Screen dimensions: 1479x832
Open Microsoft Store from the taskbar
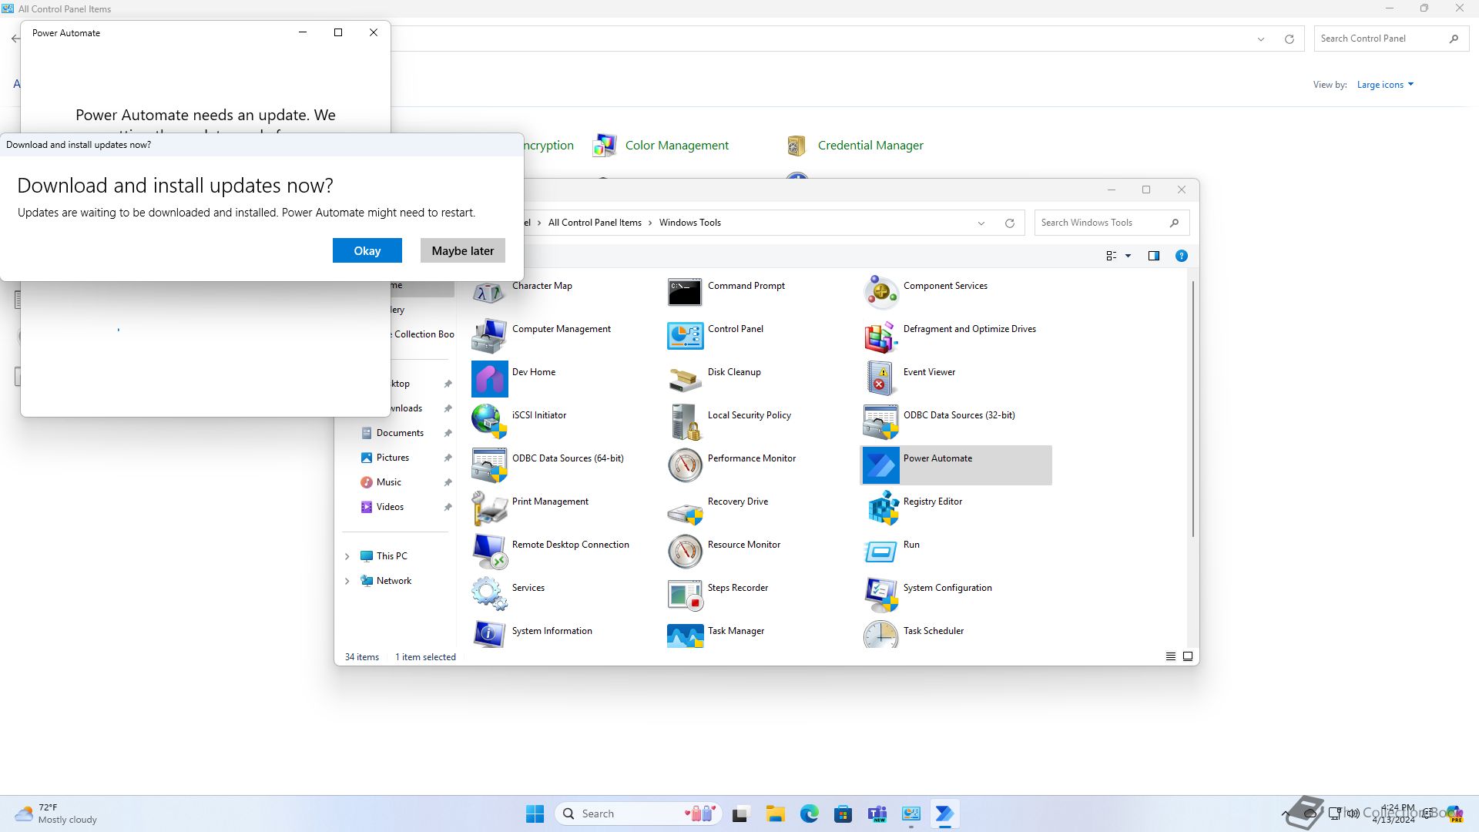[x=843, y=814]
